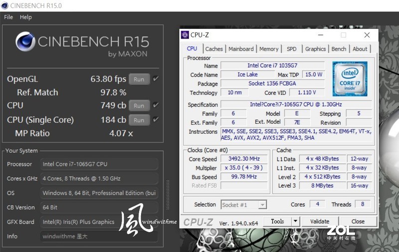Click the Cinebench R15 sphere logo
This screenshot has height=252, width=399.
click(25, 41)
